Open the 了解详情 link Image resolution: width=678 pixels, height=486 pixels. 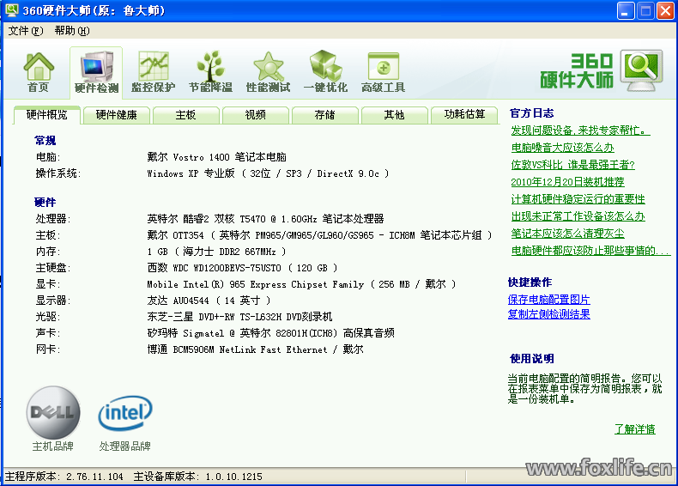pyautogui.click(x=634, y=429)
